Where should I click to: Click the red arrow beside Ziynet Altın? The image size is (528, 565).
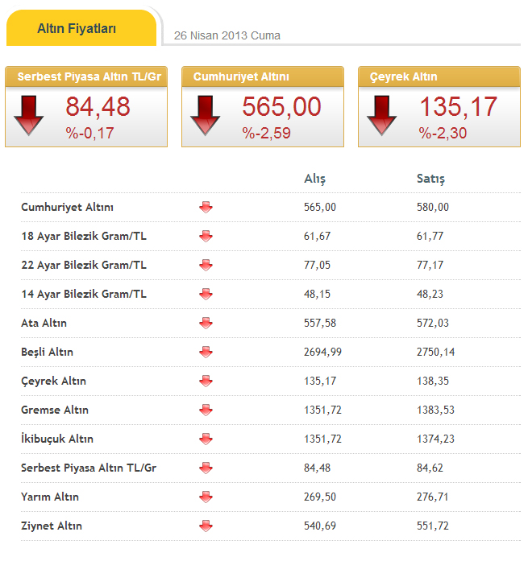[206, 526]
